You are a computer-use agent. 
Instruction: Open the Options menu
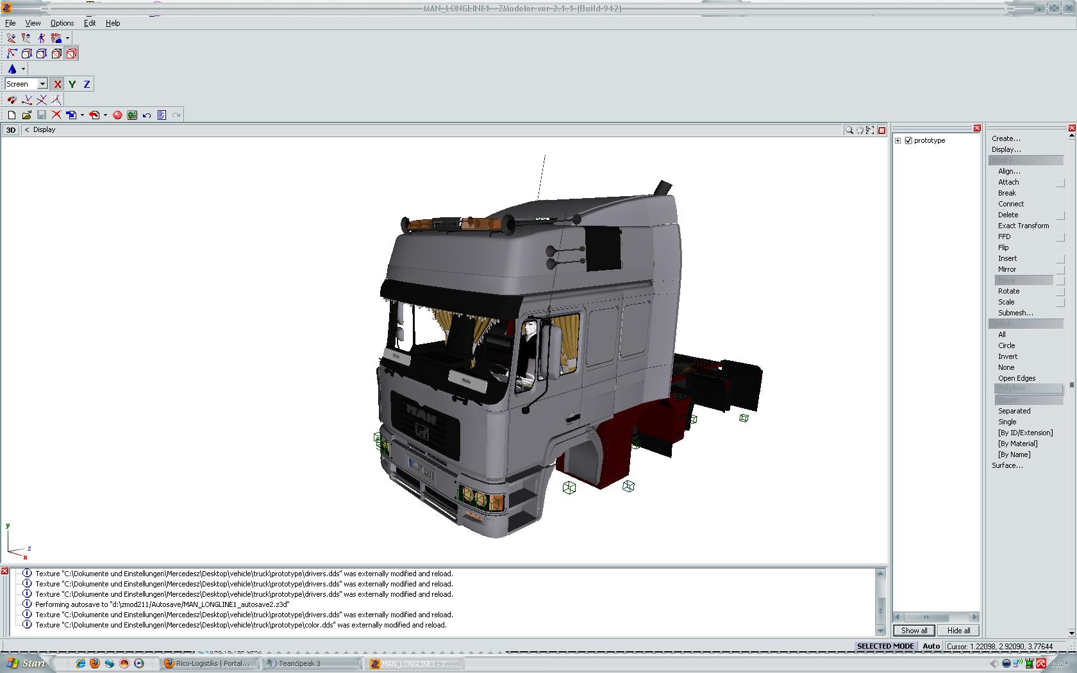62,23
